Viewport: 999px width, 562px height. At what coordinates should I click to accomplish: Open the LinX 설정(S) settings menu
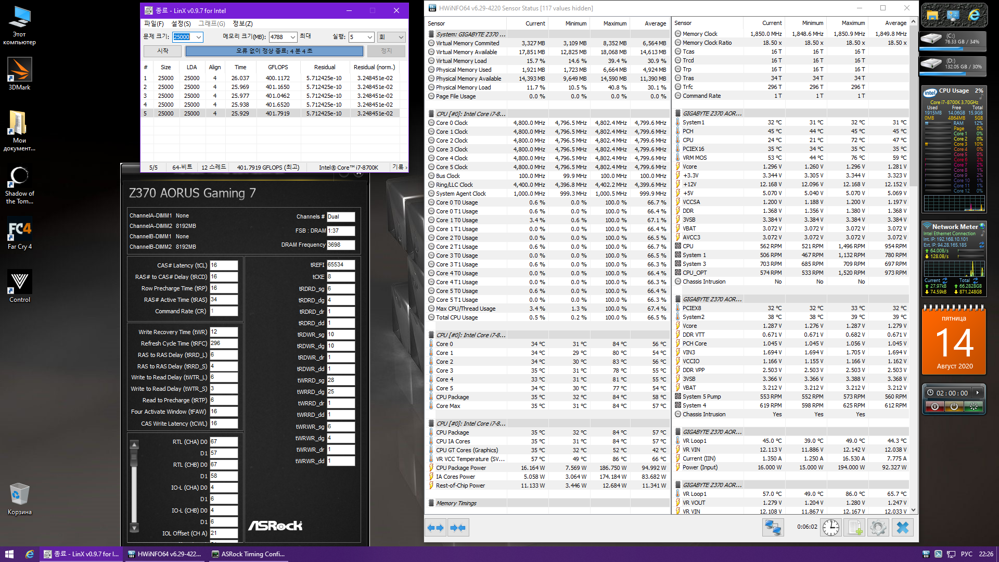tap(181, 23)
